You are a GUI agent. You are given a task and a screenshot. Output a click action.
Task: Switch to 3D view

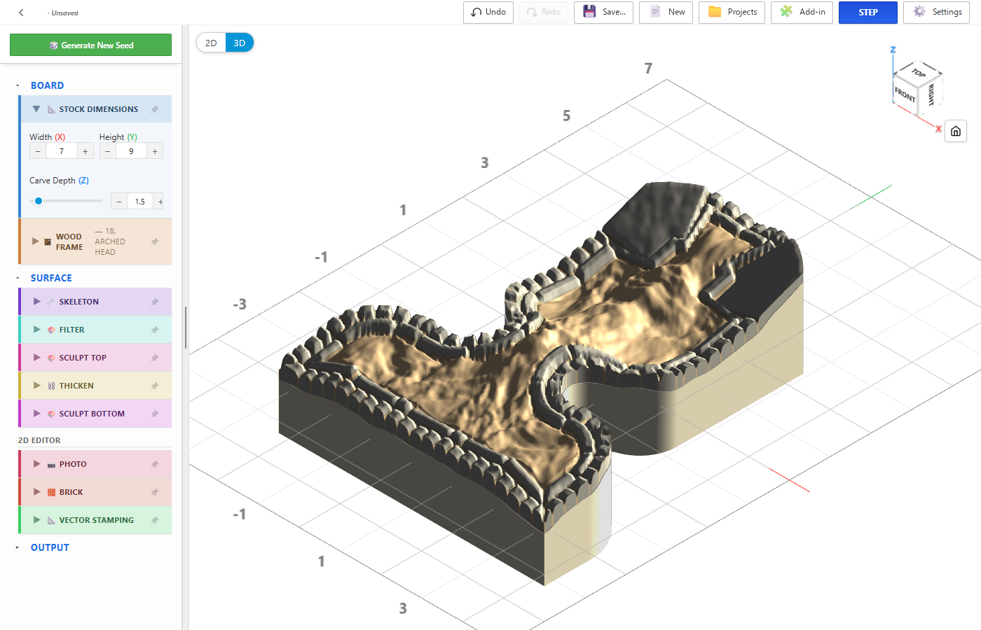[240, 43]
